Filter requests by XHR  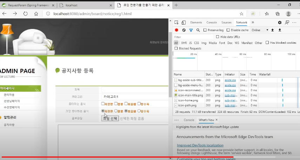184,43
